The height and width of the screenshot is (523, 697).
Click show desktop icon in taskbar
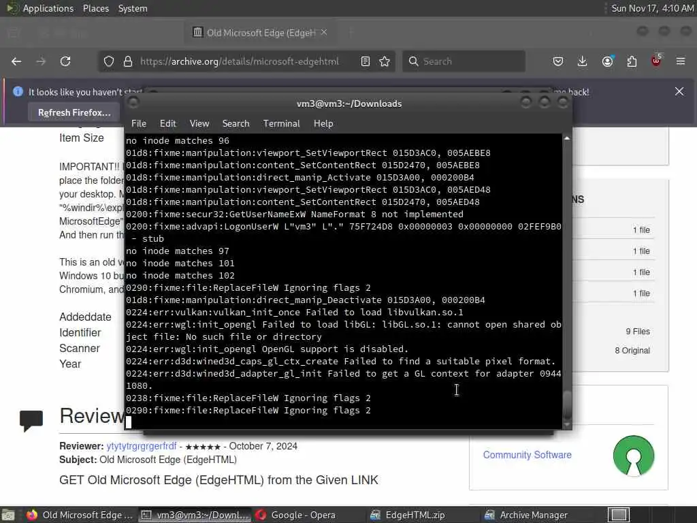(8, 516)
